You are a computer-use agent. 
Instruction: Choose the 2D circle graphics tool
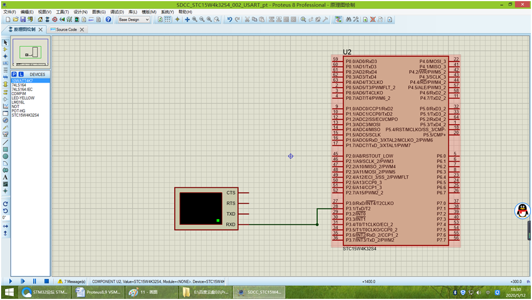pyautogui.click(x=5, y=156)
